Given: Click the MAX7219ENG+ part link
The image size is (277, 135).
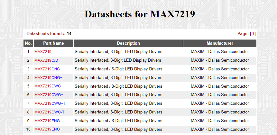Looking at the screenshot, I should pyautogui.click(x=48, y=129).
